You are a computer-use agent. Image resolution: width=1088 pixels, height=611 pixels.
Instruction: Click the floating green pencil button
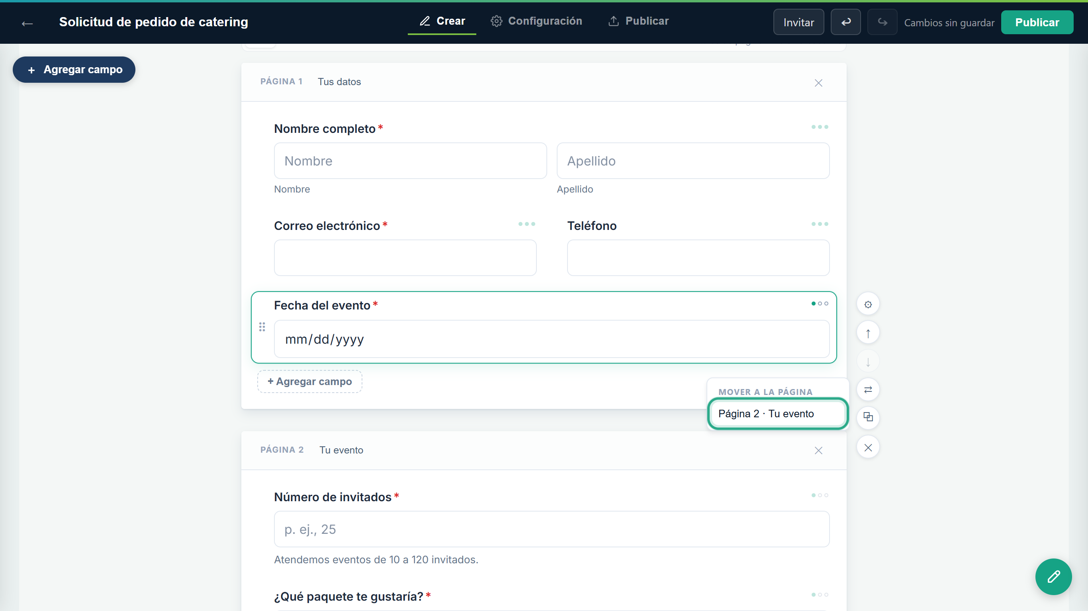pyautogui.click(x=1053, y=577)
